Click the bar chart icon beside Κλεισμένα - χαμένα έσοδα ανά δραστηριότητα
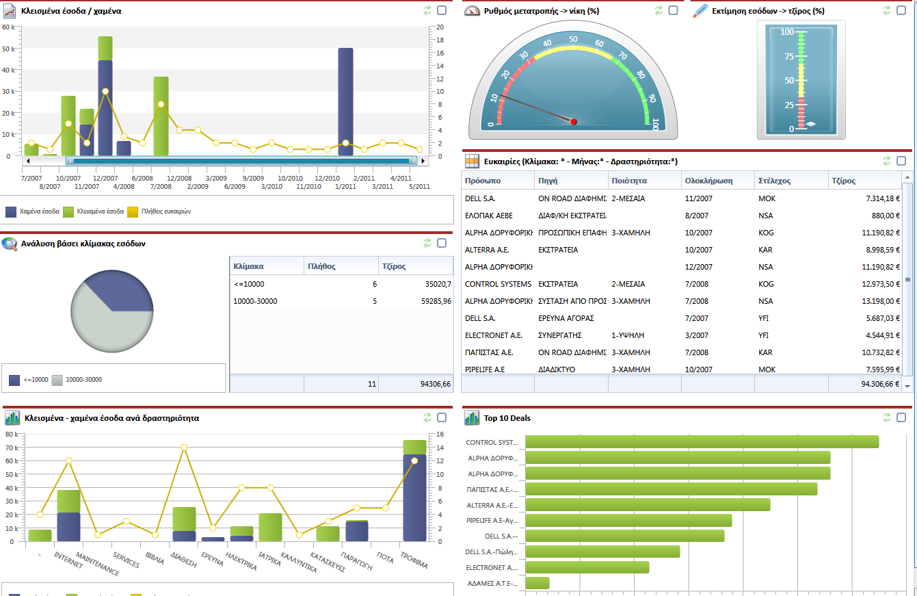 (12, 417)
